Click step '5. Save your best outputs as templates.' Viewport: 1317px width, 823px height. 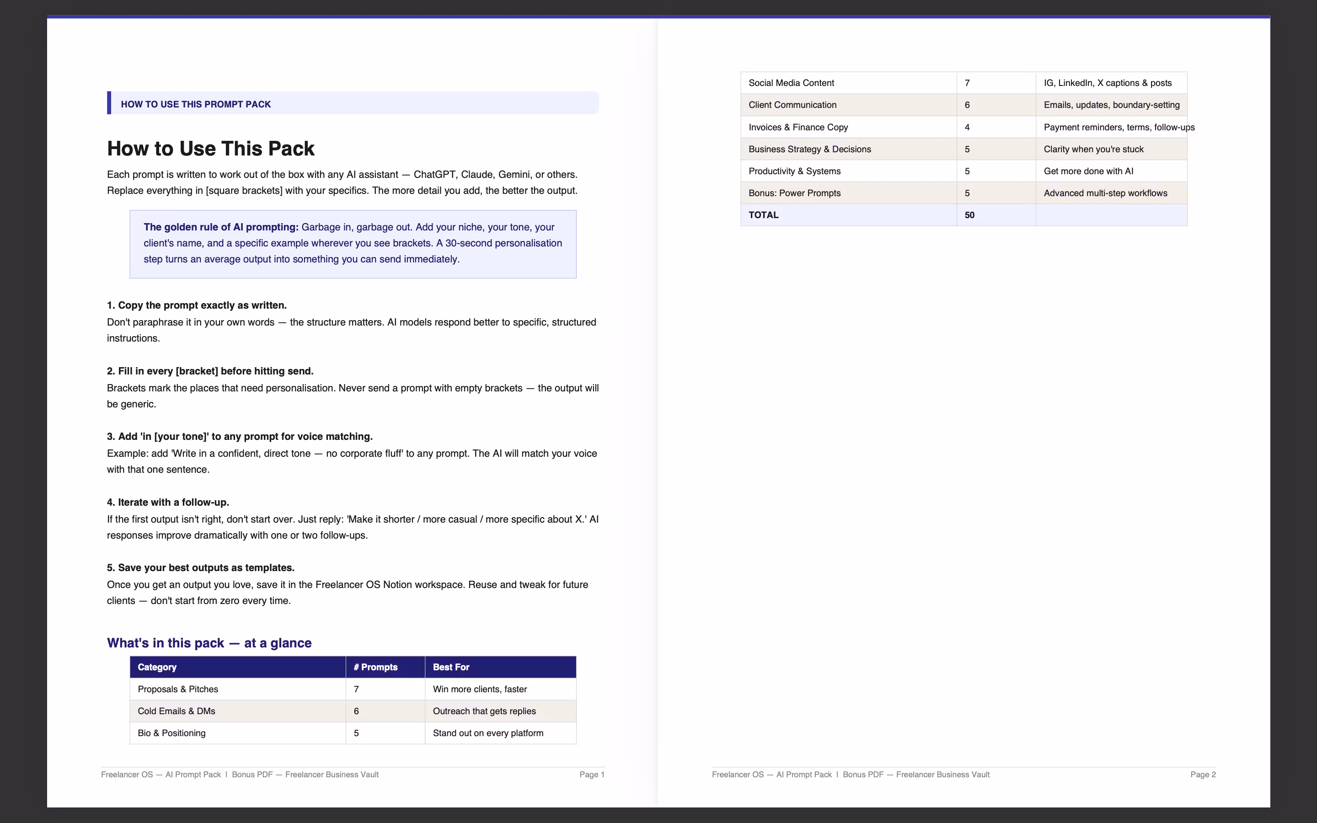click(x=200, y=568)
